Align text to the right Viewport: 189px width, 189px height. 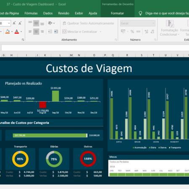point(42,31)
